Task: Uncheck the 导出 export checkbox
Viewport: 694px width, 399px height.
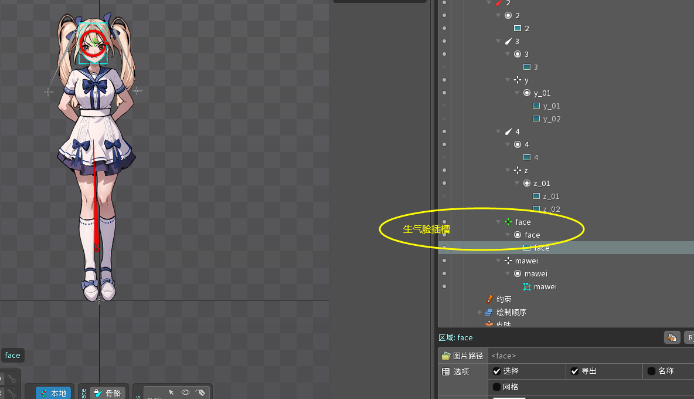Action: pos(574,371)
